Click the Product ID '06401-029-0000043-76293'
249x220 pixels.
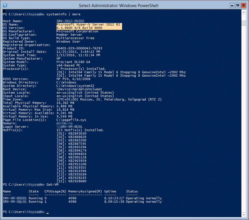(79, 48)
